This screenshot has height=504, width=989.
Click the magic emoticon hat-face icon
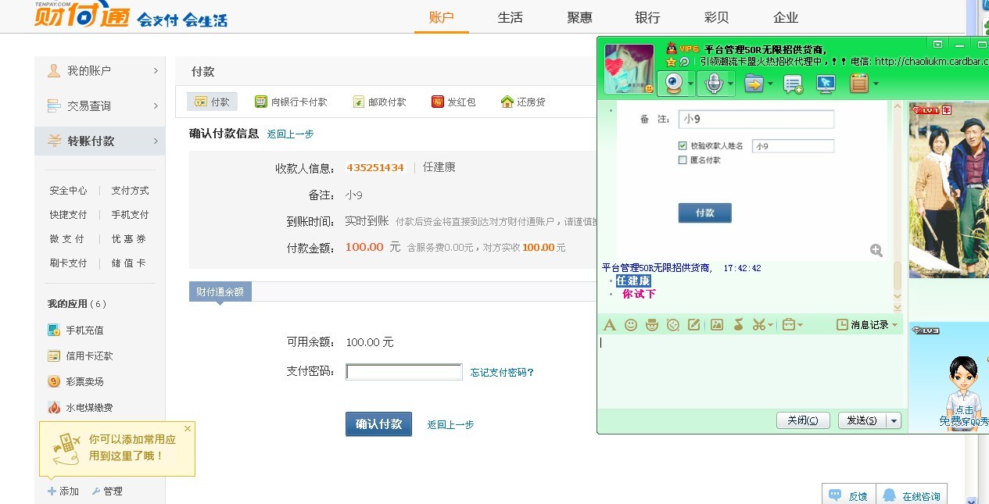pos(652,324)
